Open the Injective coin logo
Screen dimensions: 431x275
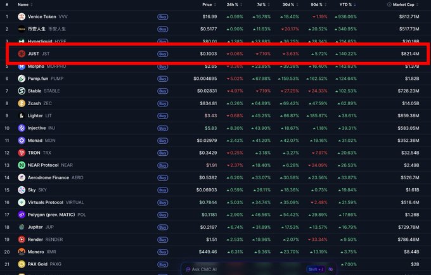22,128
